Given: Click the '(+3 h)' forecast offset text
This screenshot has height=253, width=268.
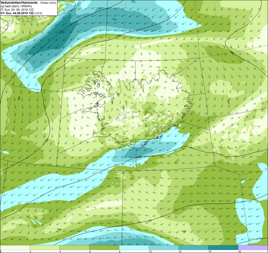Looking at the screenshot, I should tap(38, 13).
